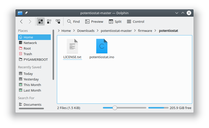Expand the chevron before Home breadcrumb

click(59, 31)
